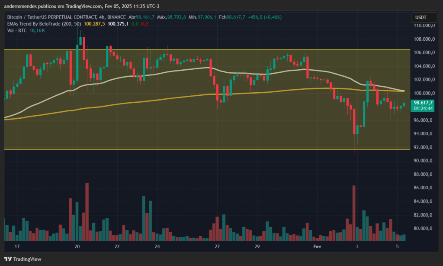Click date label 5 on time axis
This screenshot has height=266, width=443.
click(x=397, y=247)
